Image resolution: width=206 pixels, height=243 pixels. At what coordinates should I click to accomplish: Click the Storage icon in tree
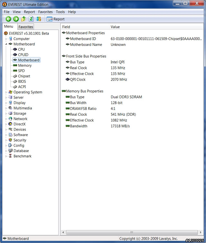[x=10, y=113]
